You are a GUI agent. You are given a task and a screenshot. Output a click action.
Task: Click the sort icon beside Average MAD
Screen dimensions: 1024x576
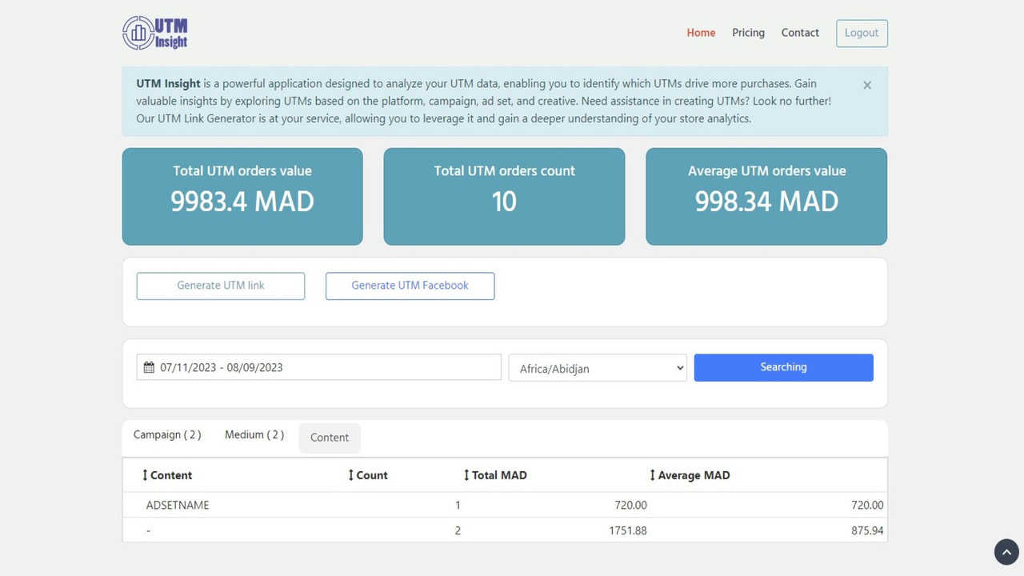click(x=652, y=474)
